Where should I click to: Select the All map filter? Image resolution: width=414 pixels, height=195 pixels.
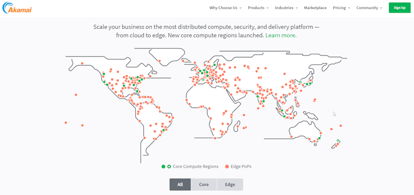(x=180, y=184)
